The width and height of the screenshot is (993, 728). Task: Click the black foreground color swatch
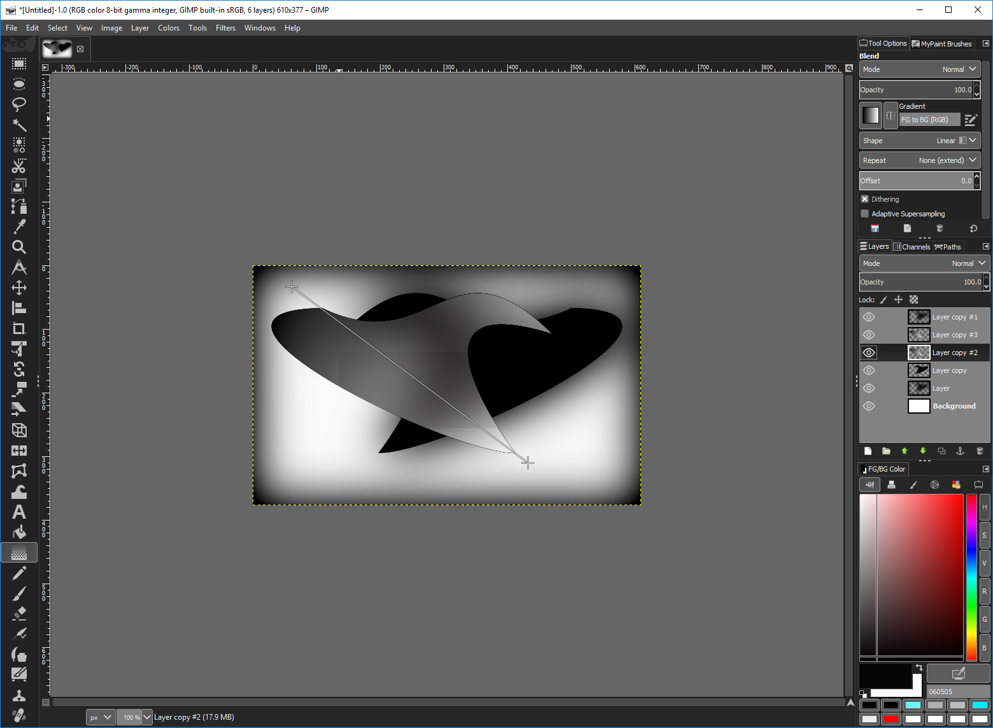[885, 676]
